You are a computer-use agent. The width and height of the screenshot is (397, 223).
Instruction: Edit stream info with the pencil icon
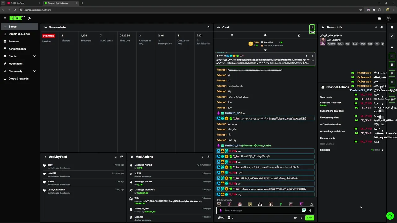coord(376,27)
